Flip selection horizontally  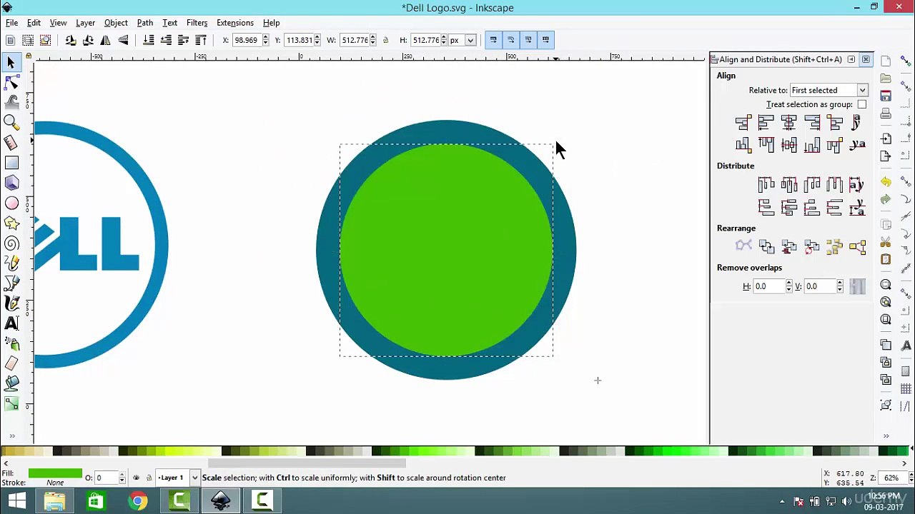[106, 40]
